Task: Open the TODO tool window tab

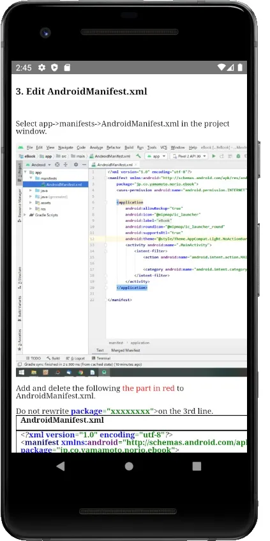Action: click(33, 359)
